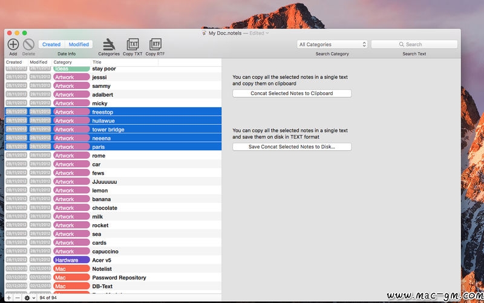Click the Modified date on Password Repository row

(x=40, y=278)
